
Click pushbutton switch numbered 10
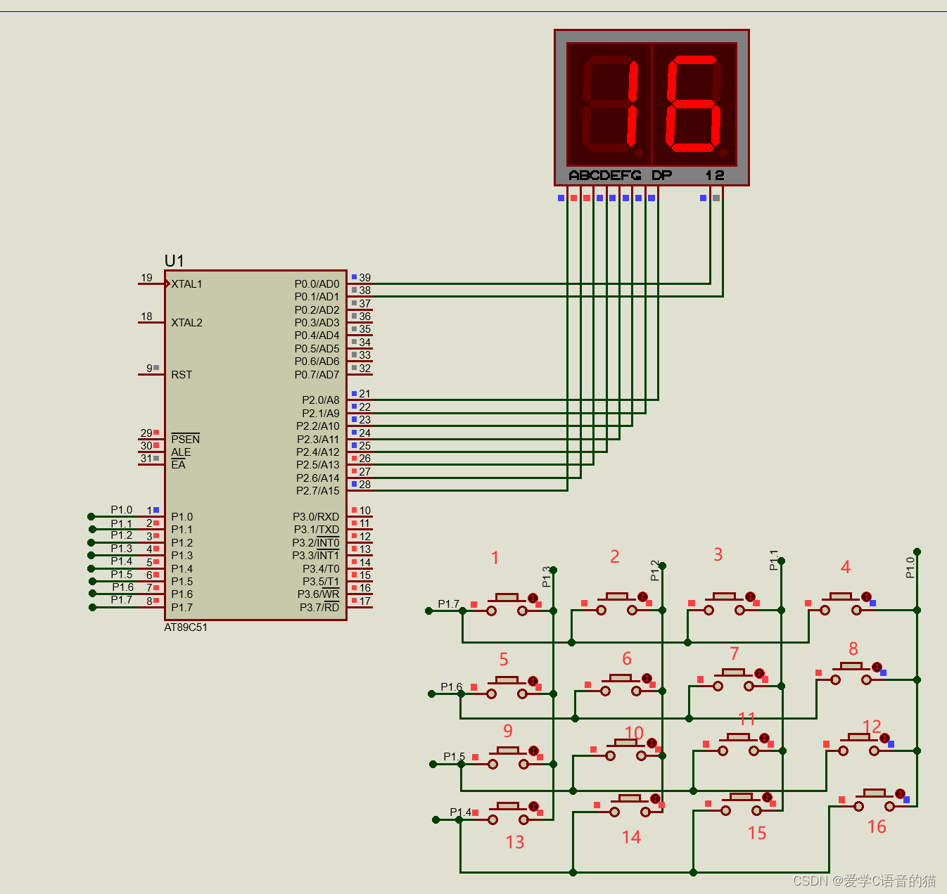(625, 749)
